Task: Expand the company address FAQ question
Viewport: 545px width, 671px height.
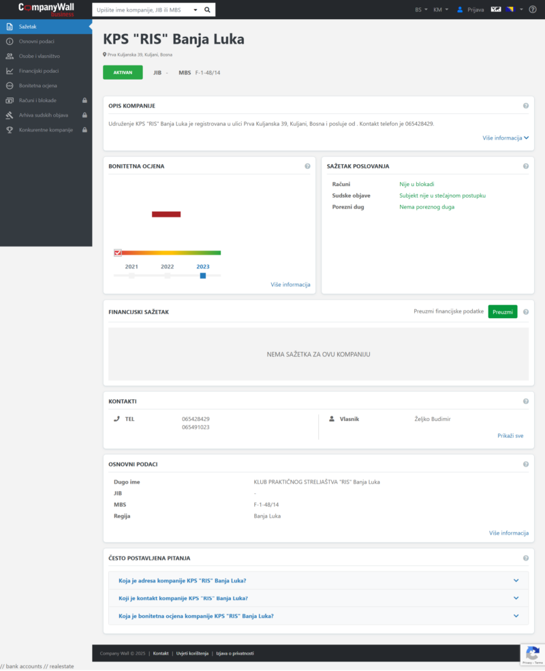Action: [x=318, y=580]
